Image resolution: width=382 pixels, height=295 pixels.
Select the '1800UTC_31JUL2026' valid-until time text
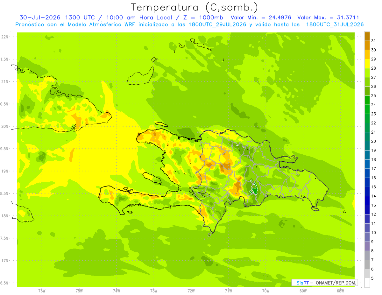tap(335, 25)
